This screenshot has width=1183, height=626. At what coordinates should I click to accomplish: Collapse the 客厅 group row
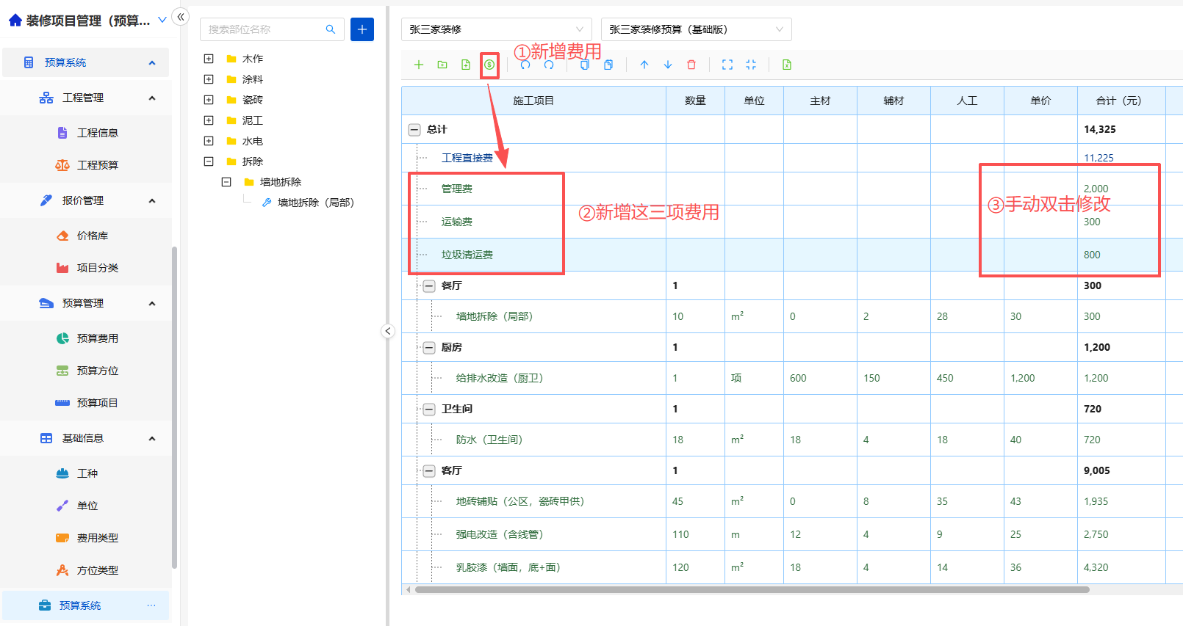click(429, 470)
